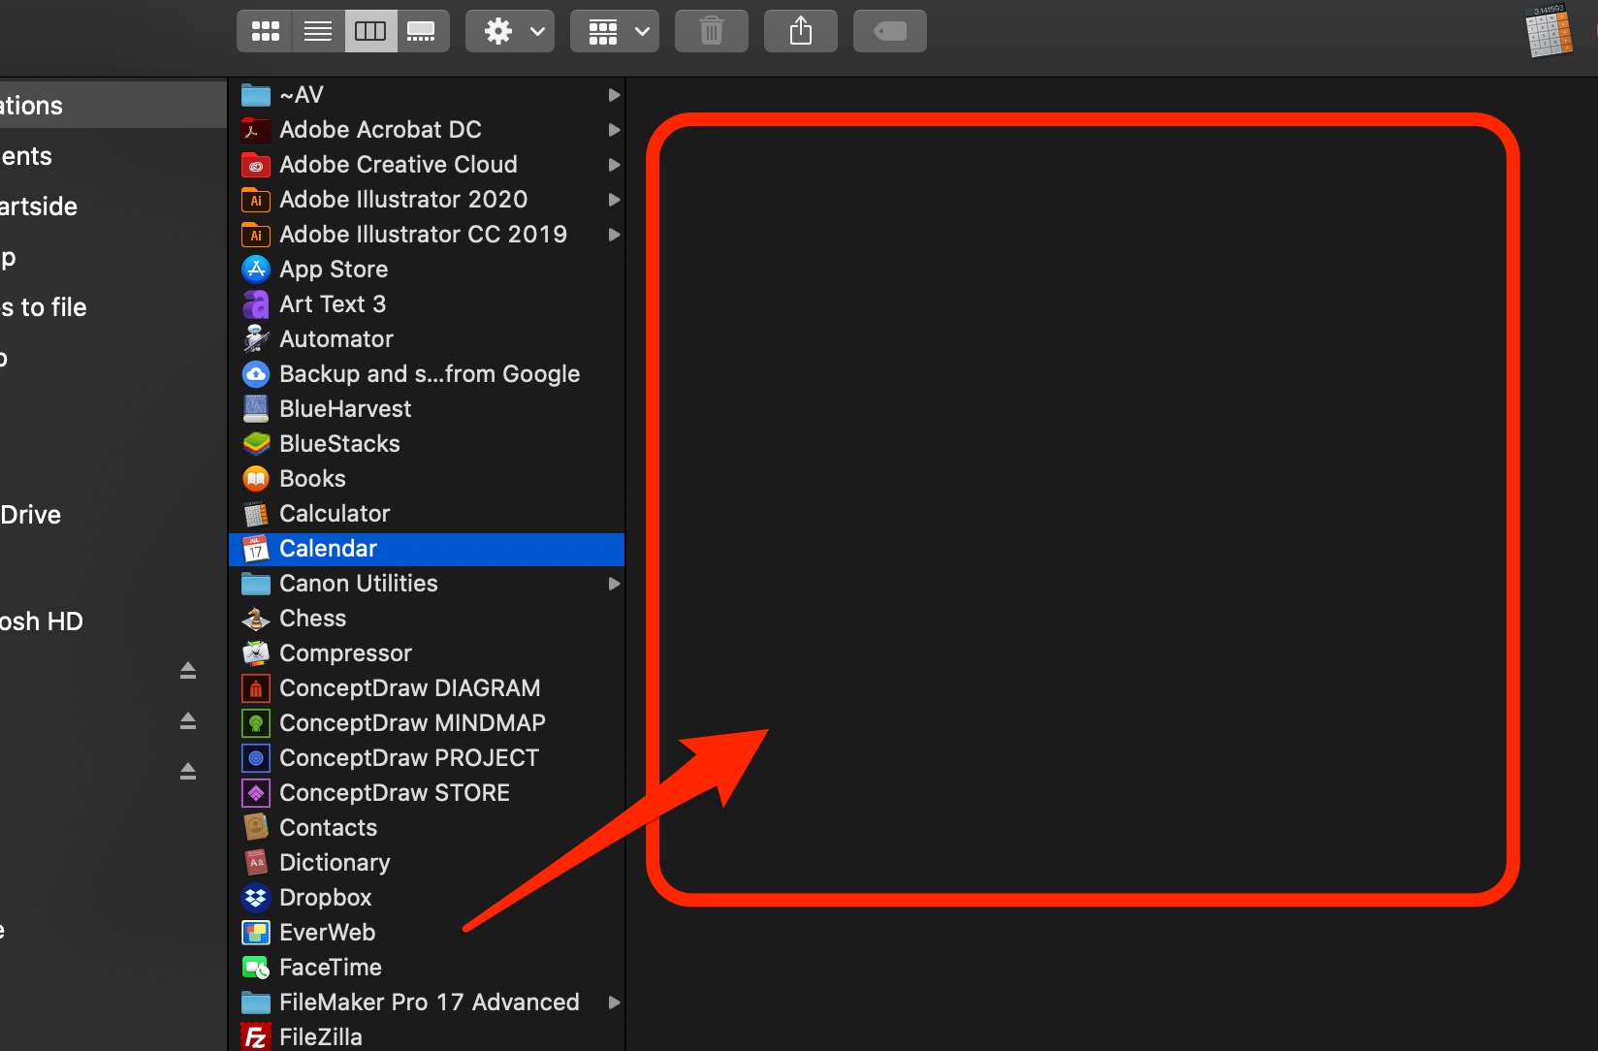1598x1051 pixels.
Task: Expand the FileMaker Pro 17 Advanced arrow
Action: [x=614, y=1003]
